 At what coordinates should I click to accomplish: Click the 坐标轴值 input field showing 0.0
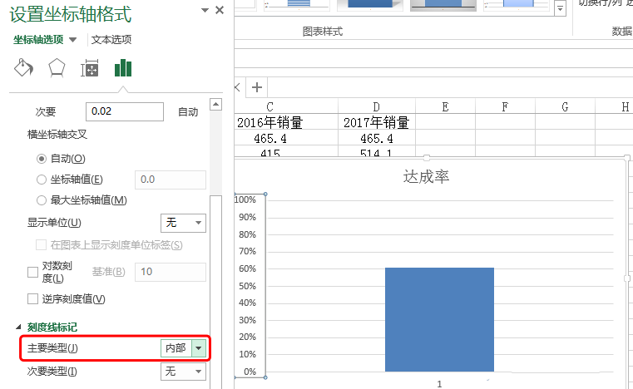[170, 180]
